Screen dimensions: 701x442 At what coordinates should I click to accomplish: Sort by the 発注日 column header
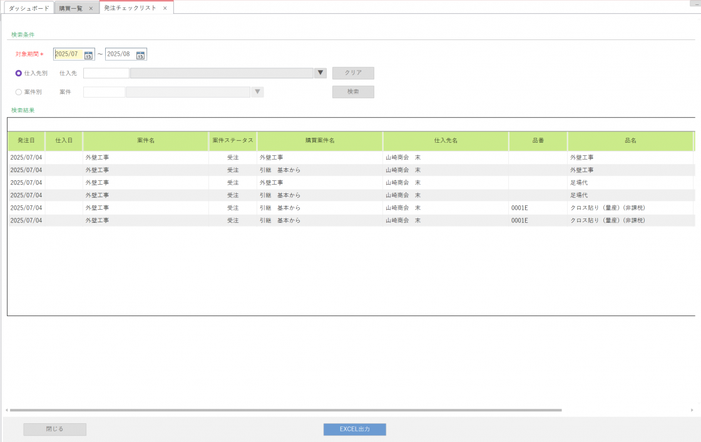26,141
